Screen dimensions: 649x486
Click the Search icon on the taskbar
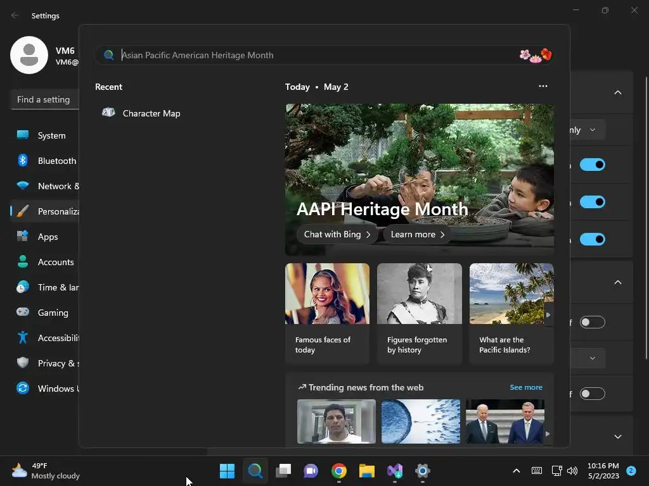pyautogui.click(x=255, y=471)
